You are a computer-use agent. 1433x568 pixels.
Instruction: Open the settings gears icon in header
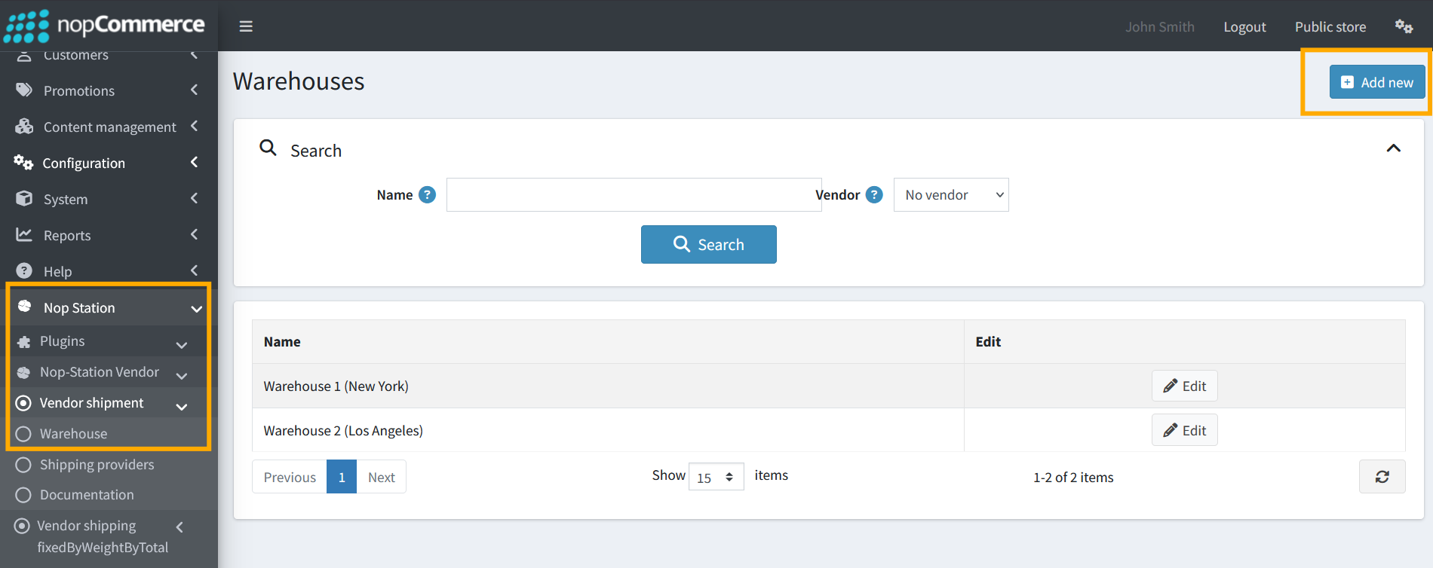pyautogui.click(x=1404, y=26)
